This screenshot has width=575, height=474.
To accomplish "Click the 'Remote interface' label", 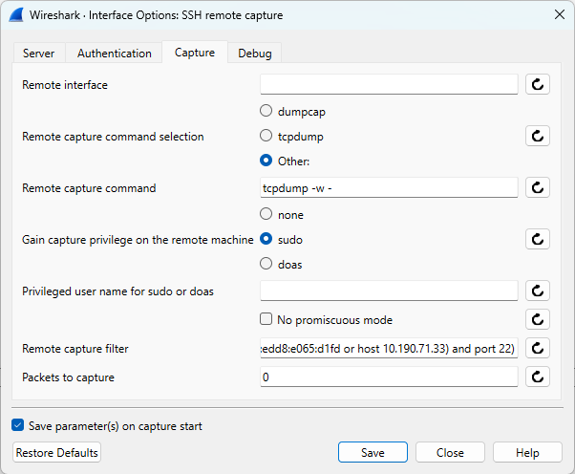I will 65,85.
